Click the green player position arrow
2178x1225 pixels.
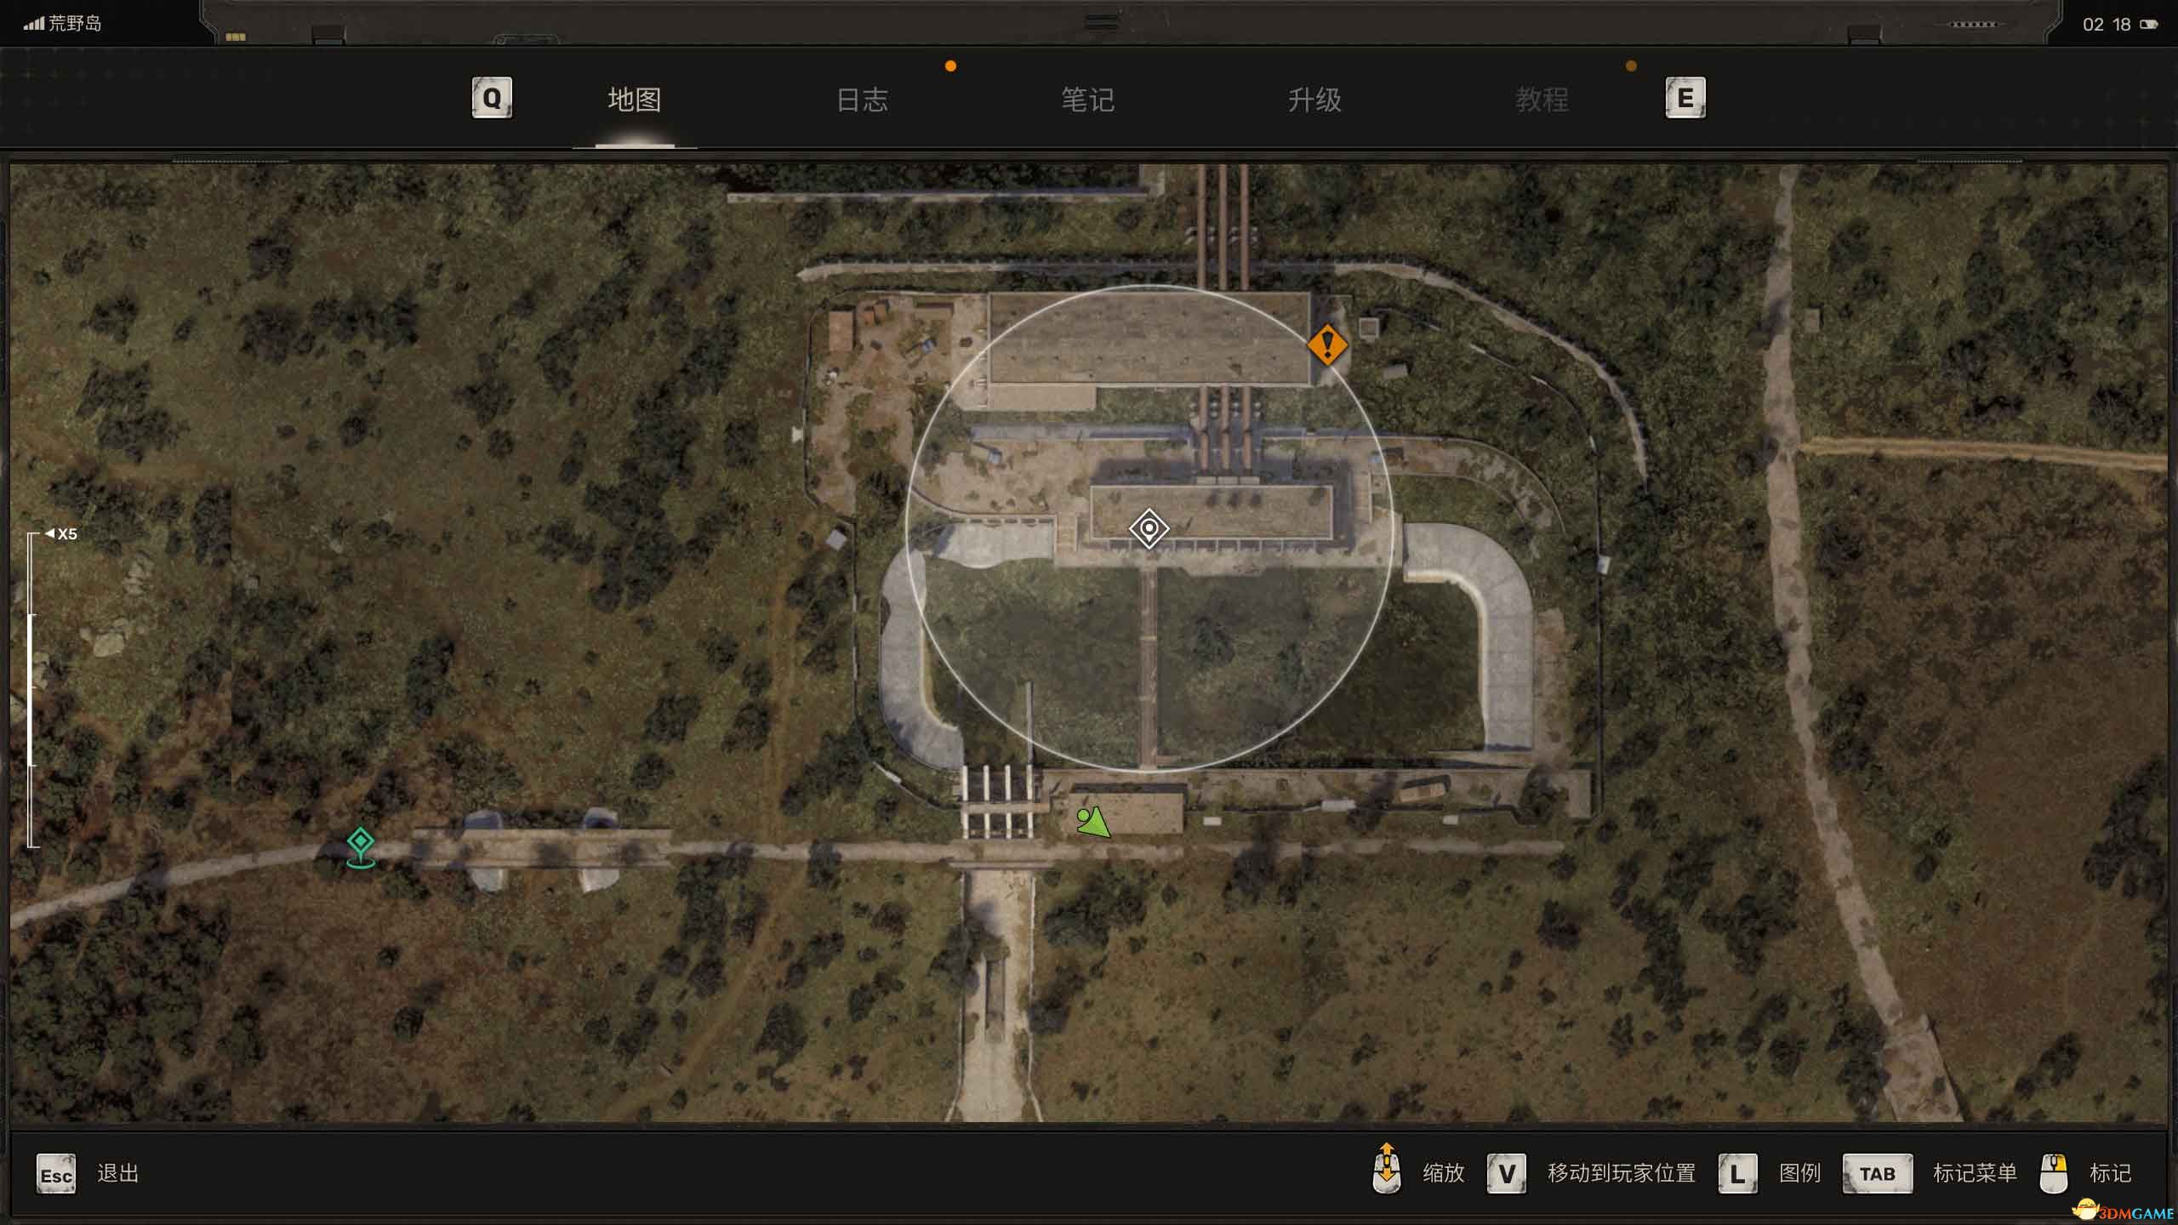click(1093, 822)
